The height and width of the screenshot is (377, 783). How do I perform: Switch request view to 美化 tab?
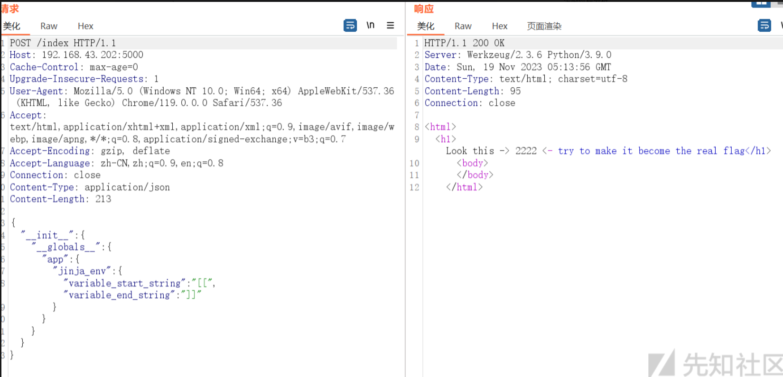(x=12, y=26)
